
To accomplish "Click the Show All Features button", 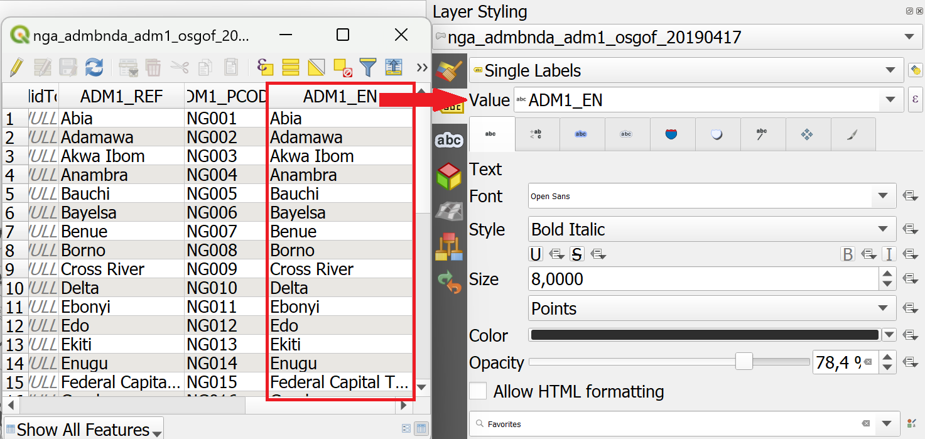I will (84, 430).
